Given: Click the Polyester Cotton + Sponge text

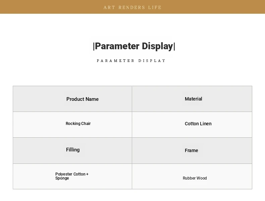Looking at the screenshot, I should pos(72,176).
